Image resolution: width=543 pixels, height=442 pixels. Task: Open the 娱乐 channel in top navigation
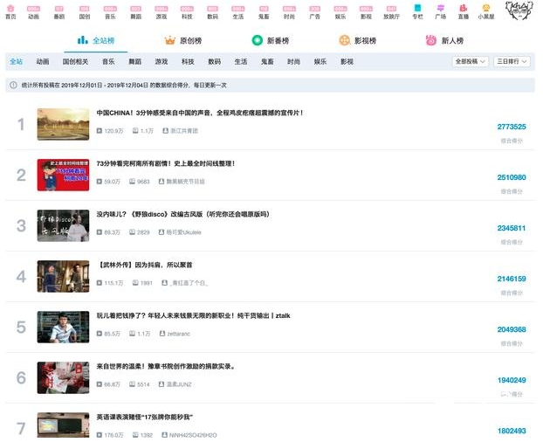point(340,12)
